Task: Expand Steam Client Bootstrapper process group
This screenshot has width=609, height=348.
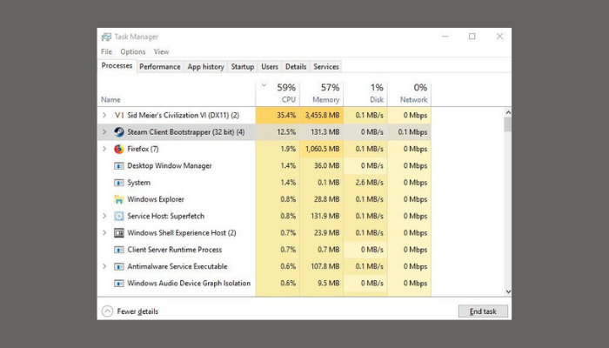Action: [104, 132]
